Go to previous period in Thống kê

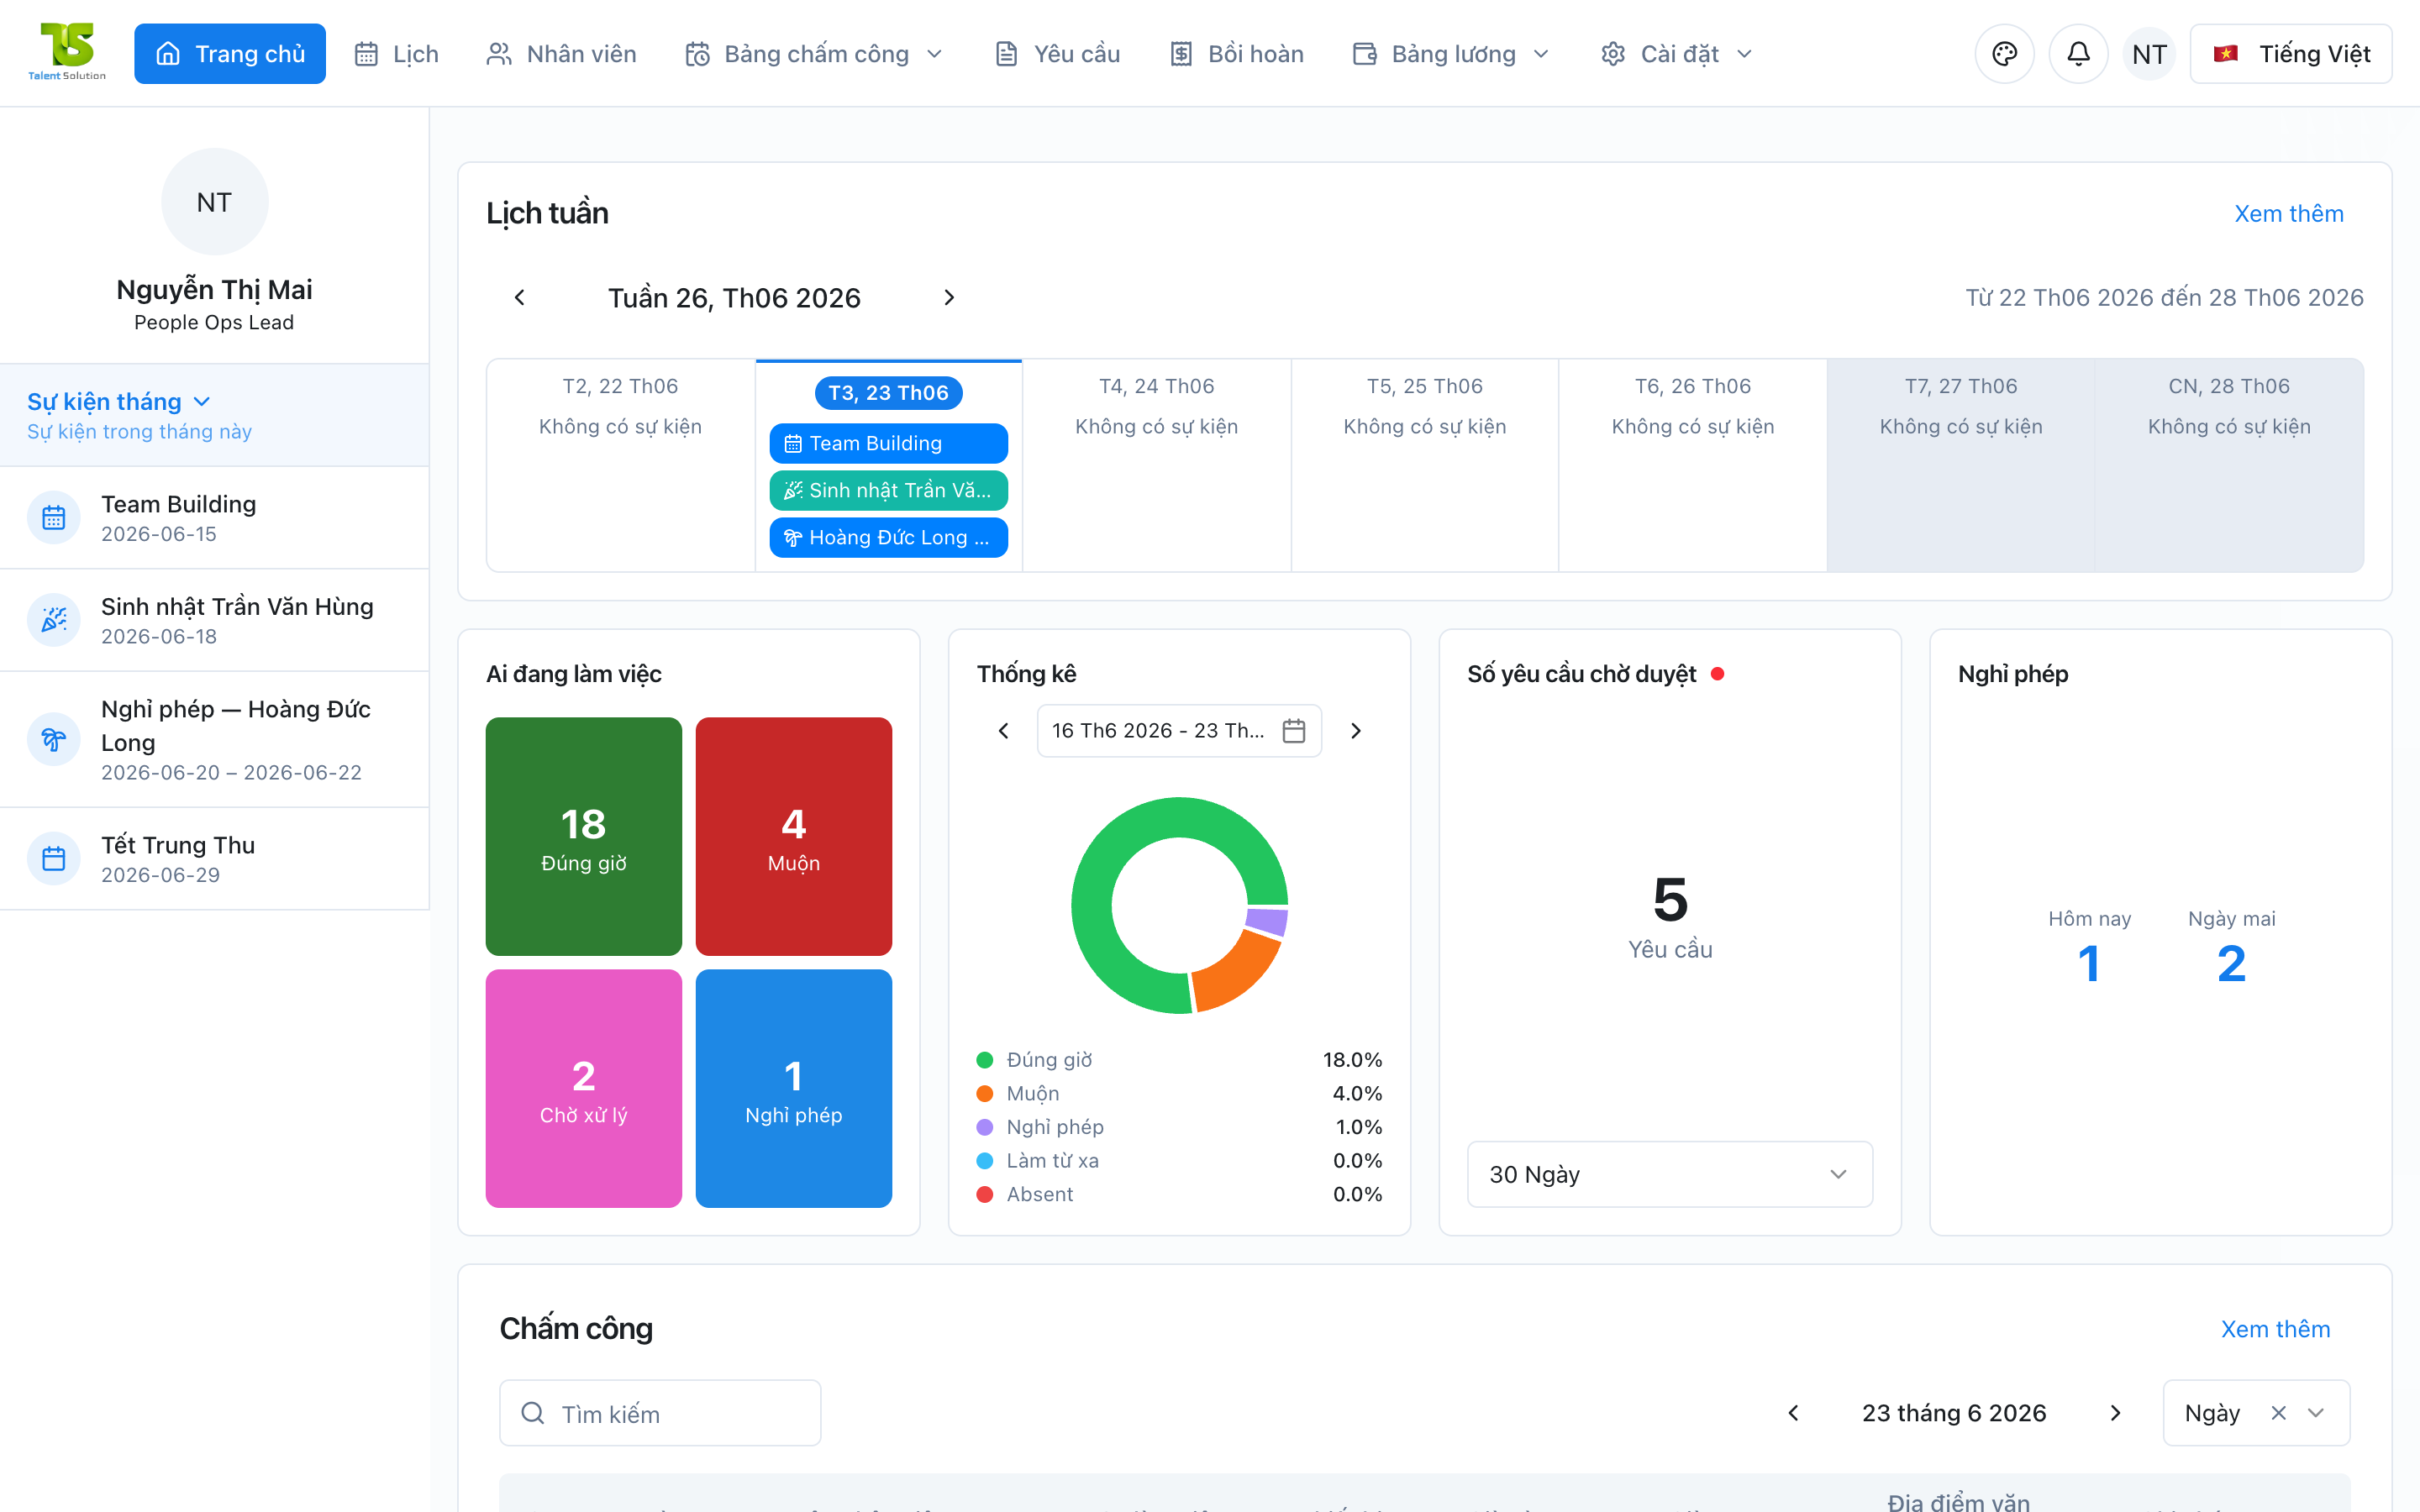1003,731
